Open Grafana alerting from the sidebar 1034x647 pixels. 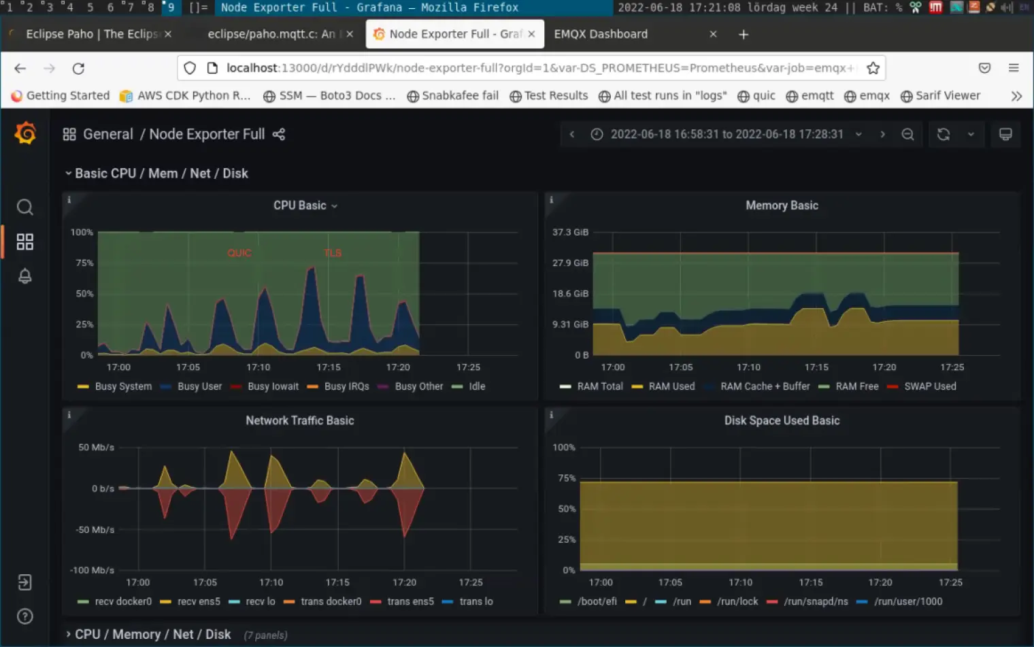tap(24, 276)
